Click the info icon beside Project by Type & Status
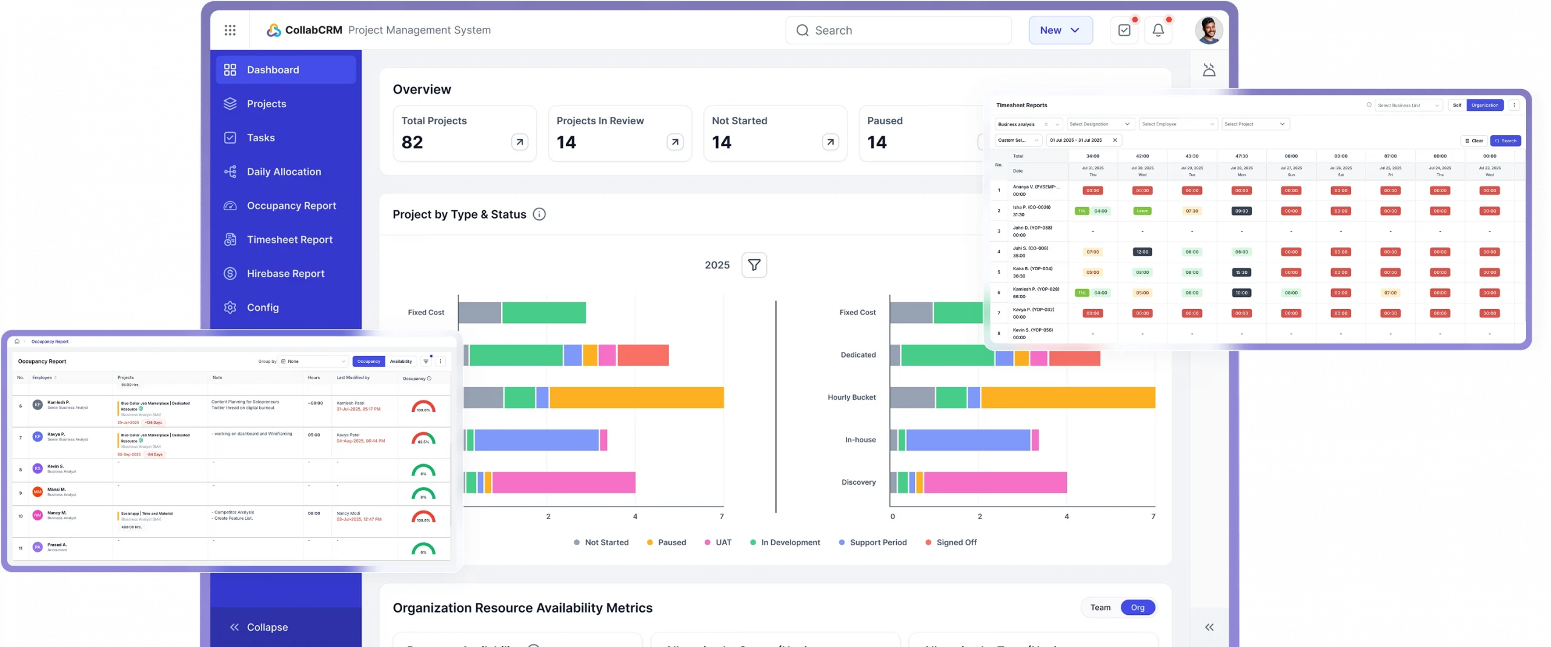 539,214
